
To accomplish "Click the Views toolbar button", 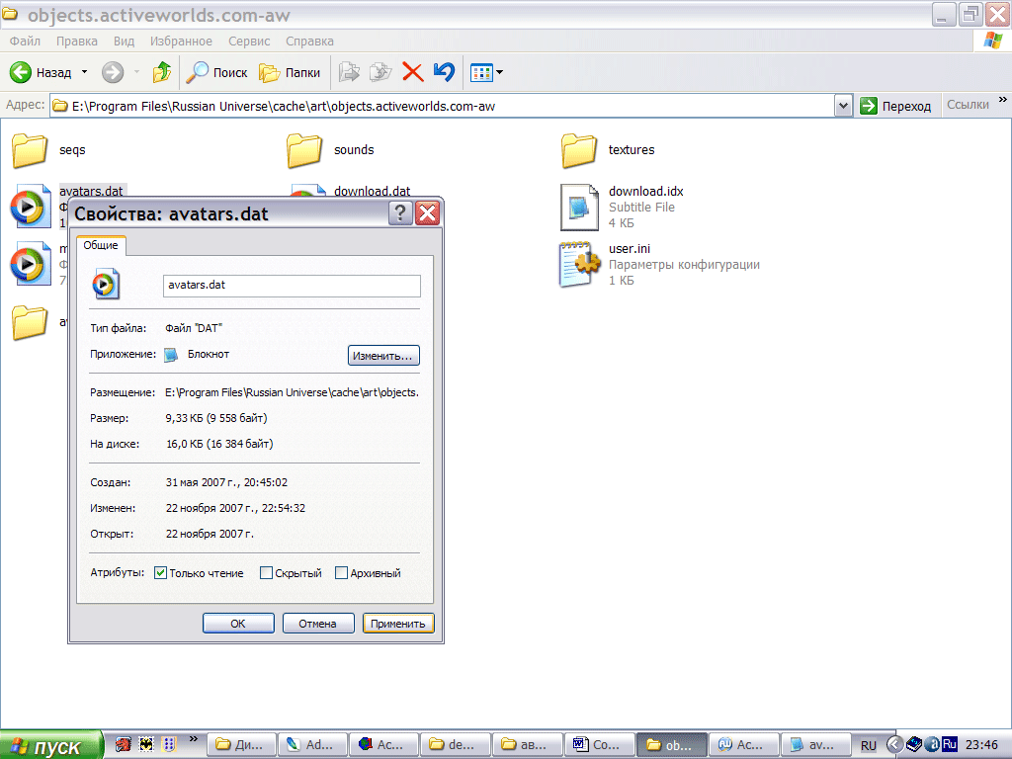I will pyautogui.click(x=481, y=72).
